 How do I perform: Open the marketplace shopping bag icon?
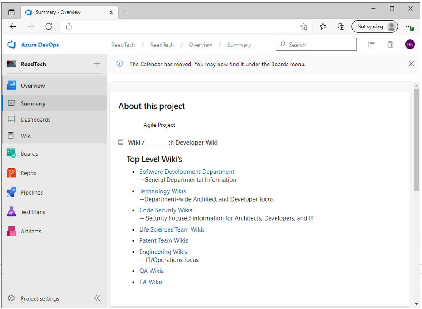point(390,44)
